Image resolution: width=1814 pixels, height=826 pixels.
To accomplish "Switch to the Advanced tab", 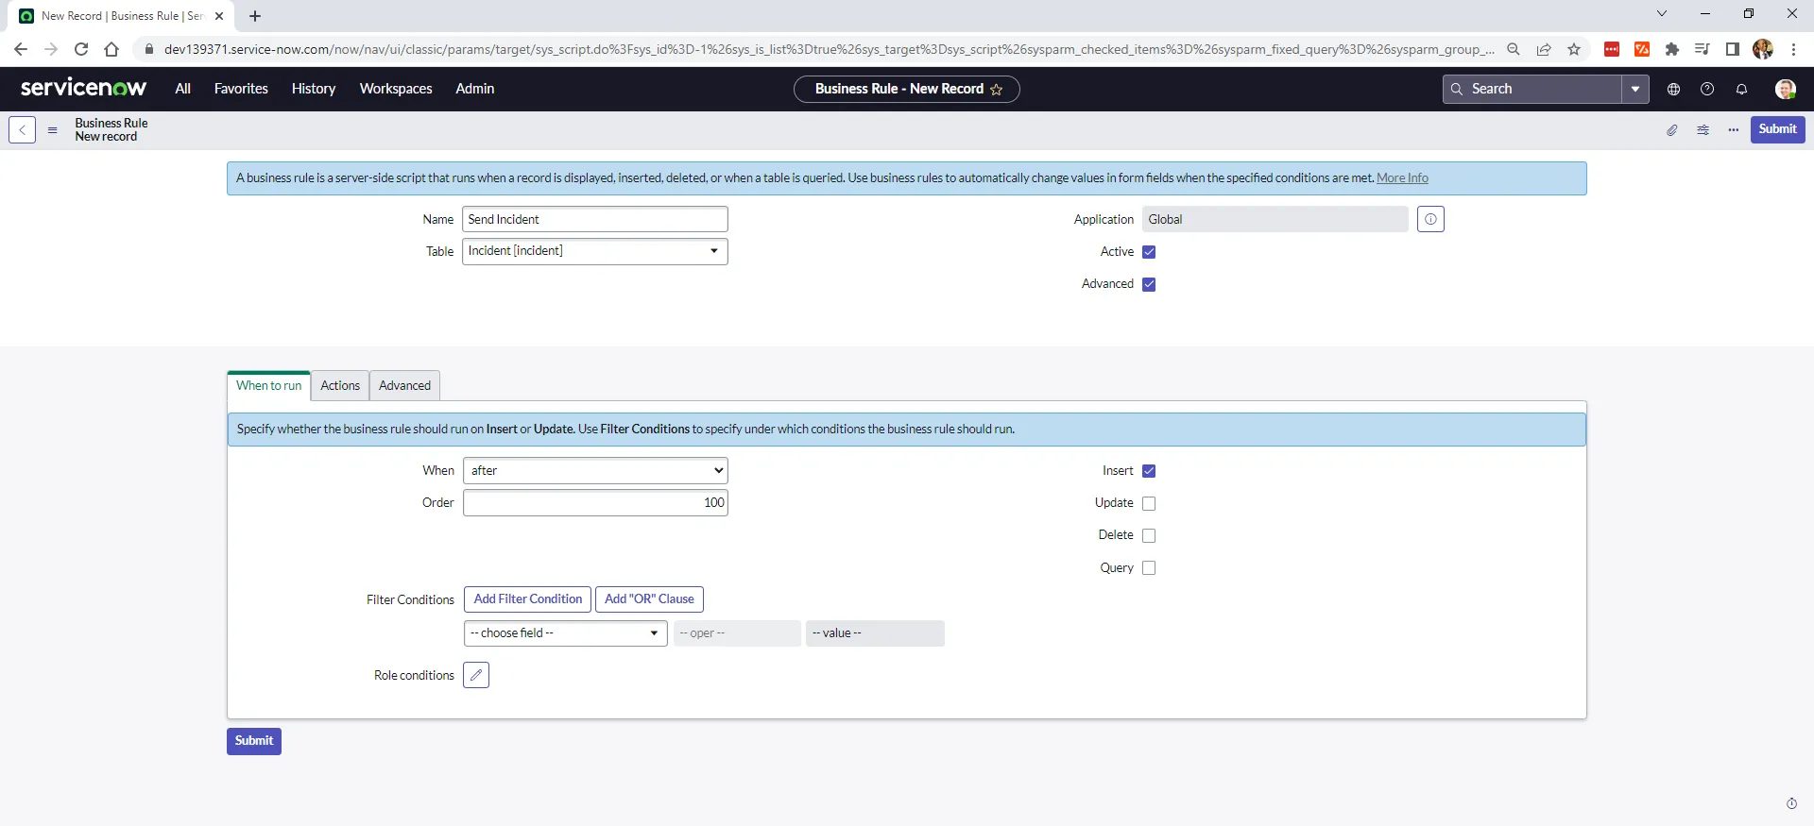I will [x=404, y=385].
